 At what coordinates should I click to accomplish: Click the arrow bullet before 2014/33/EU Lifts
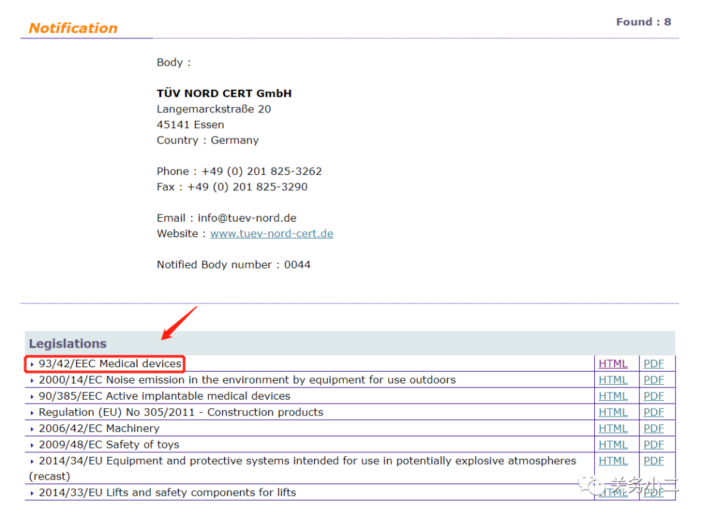click(x=32, y=493)
